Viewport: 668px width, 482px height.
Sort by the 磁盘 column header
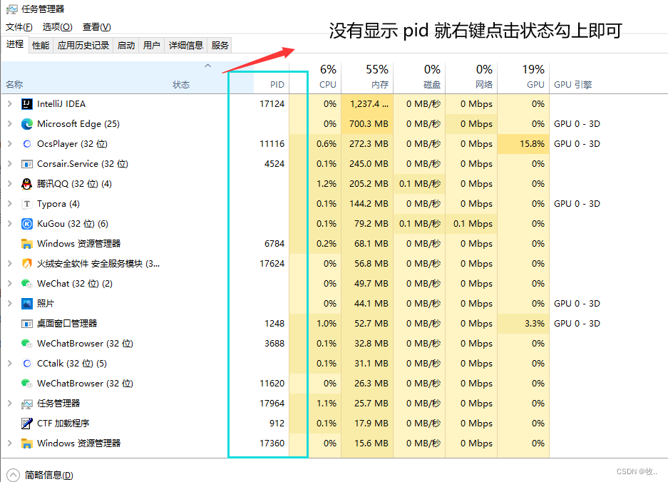431,85
